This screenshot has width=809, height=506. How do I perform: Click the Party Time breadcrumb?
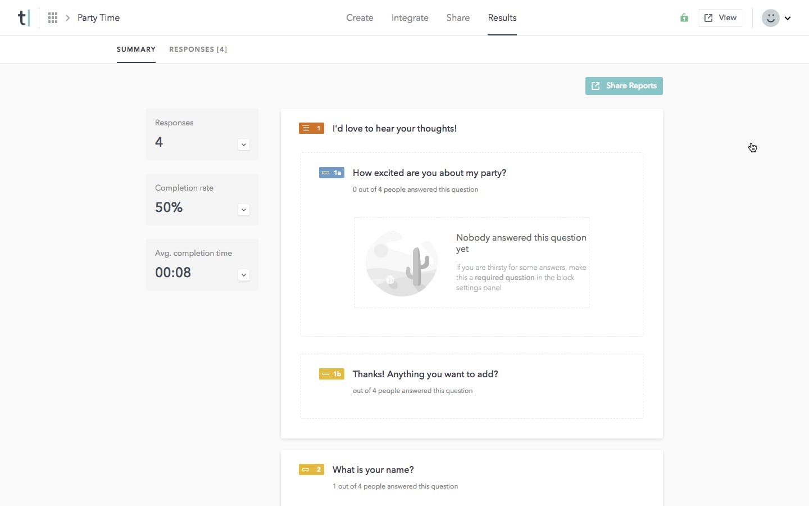coord(98,18)
